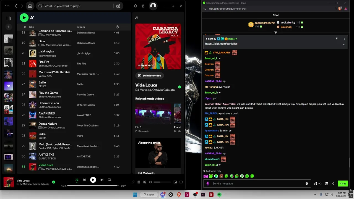
Task: Expand the gift leaderboard arrow in Kick chat
Action: coord(275,32)
